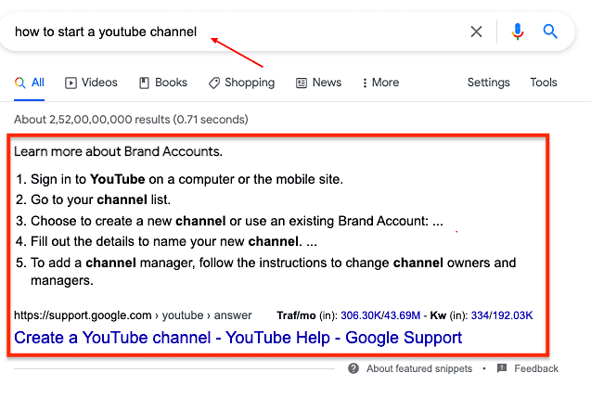Click the support.google.com breadcrumb URL
Image resolution: width=591 pixels, height=398 pixels.
click(133, 315)
